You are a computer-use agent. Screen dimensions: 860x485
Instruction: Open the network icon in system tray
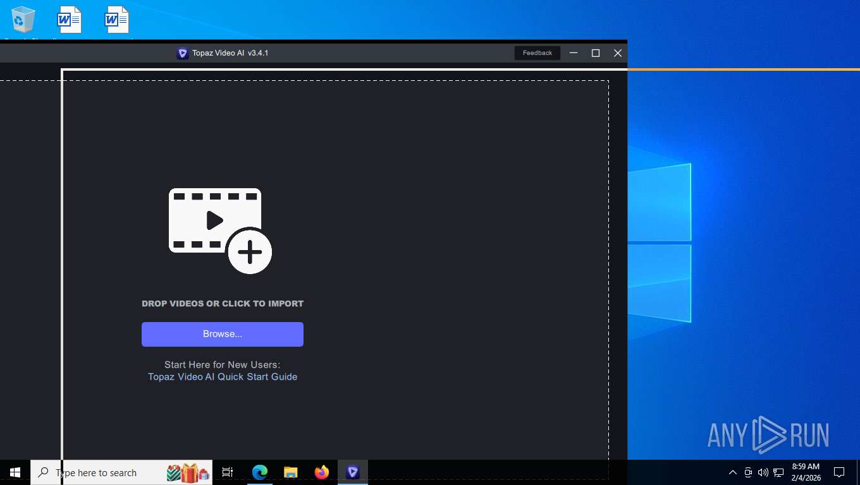point(778,472)
